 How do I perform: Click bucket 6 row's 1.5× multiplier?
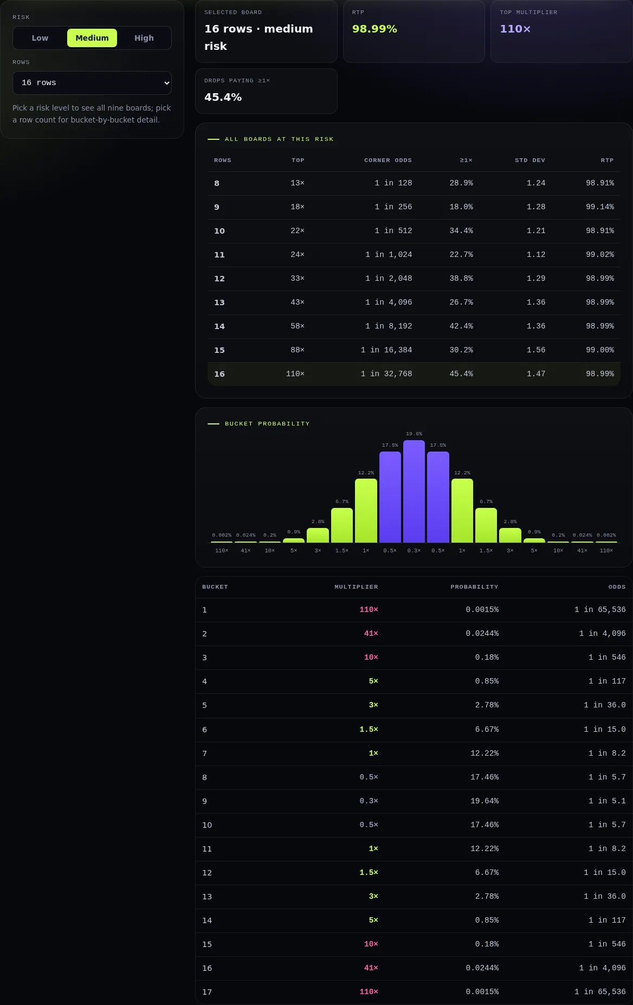tap(369, 730)
